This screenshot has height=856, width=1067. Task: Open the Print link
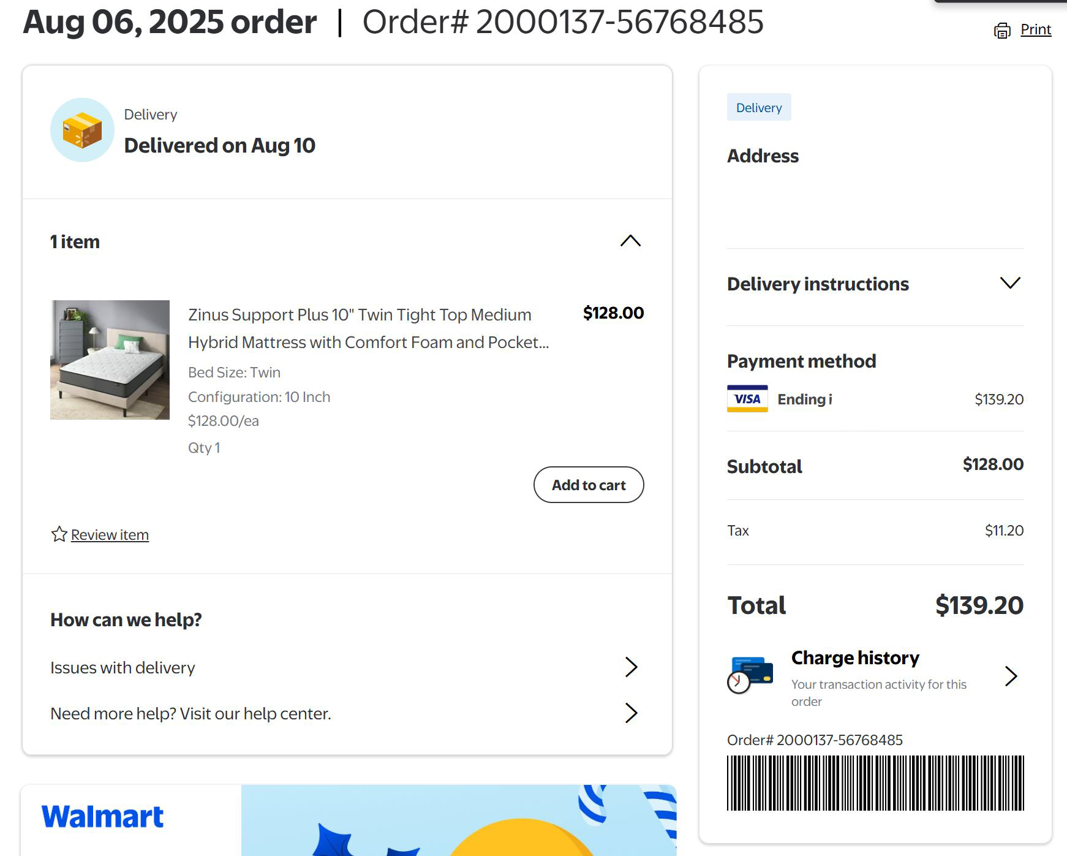1036,29
